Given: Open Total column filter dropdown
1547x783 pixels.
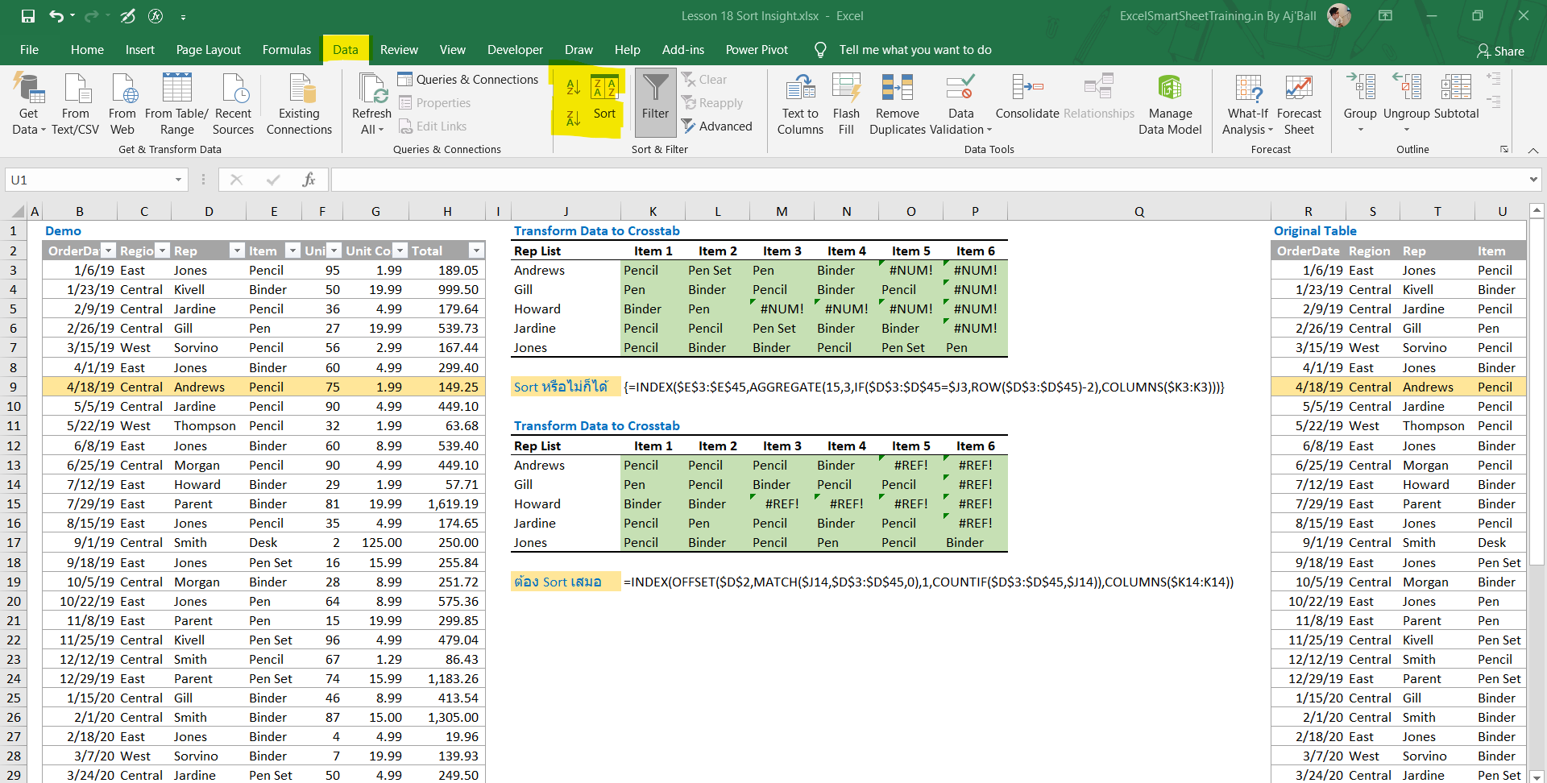Looking at the screenshot, I should 477,251.
